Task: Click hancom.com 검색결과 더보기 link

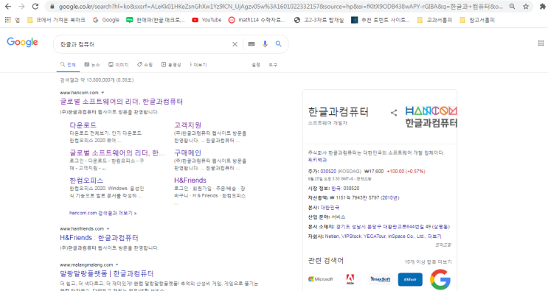Action: point(103,213)
